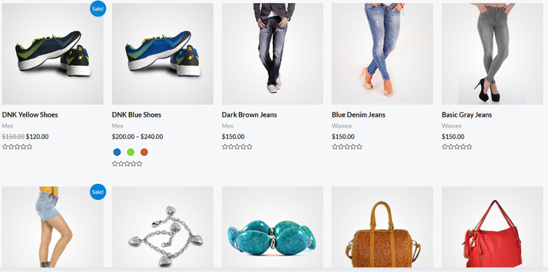The height and width of the screenshot is (272, 548).
Task: Click star rating under DNK Blue Shoes
Action: 127,163
